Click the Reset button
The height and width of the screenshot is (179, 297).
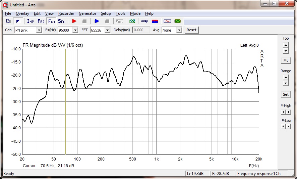pyautogui.click(x=191, y=30)
